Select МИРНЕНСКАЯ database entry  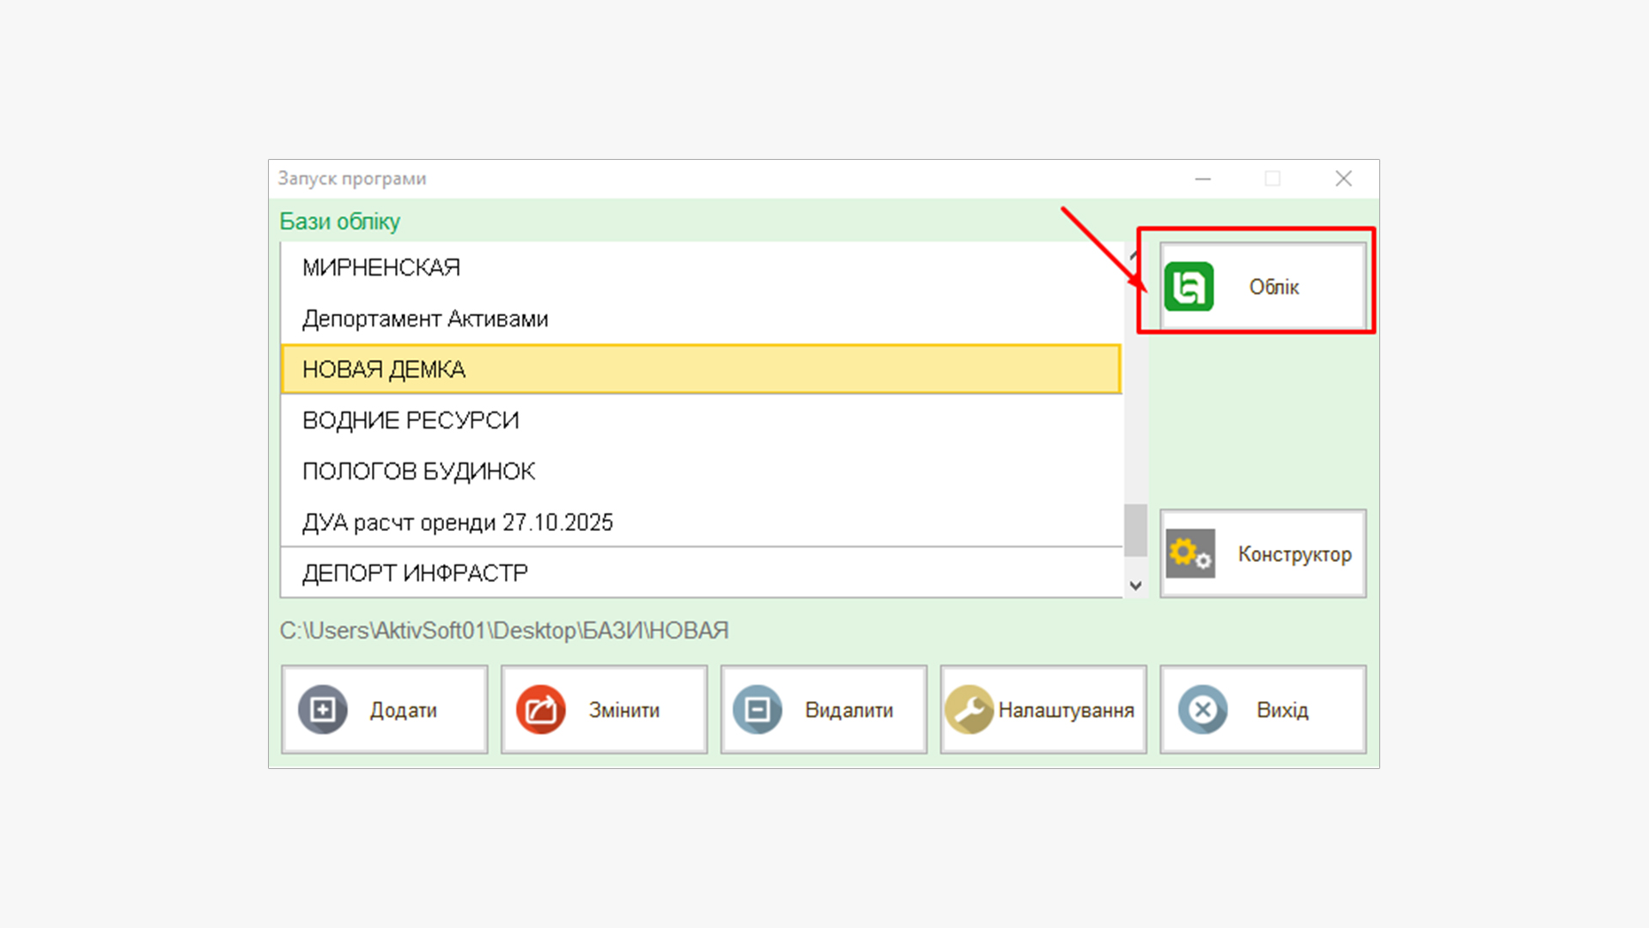[381, 268]
